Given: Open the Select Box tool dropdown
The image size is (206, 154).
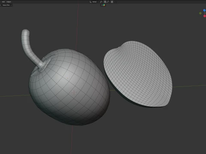Looking at the screenshot, I should pos(6,5).
